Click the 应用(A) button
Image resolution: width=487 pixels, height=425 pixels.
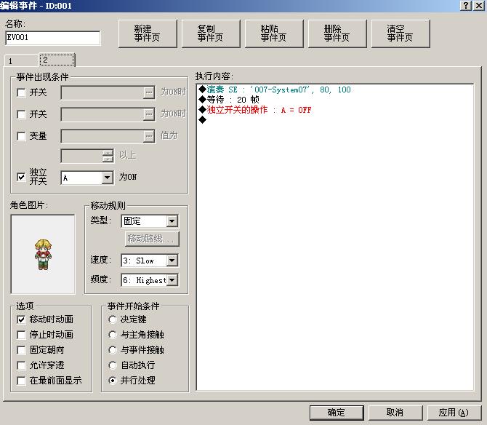click(x=454, y=413)
